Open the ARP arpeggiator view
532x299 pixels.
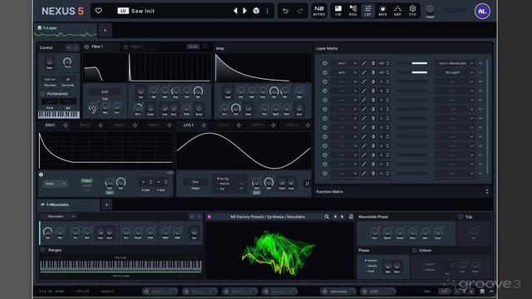click(397, 11)
